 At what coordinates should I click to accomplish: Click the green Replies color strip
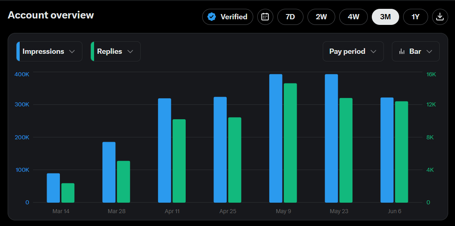click(92, 51)
